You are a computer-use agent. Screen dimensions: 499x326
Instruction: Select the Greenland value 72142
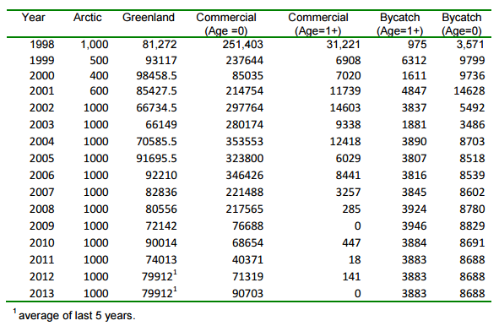(x=161, y=226)
